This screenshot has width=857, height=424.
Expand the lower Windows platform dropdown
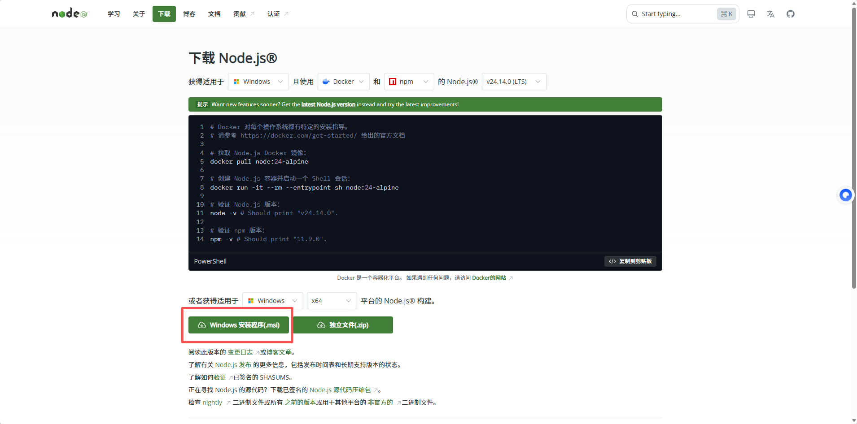[273, 301]
